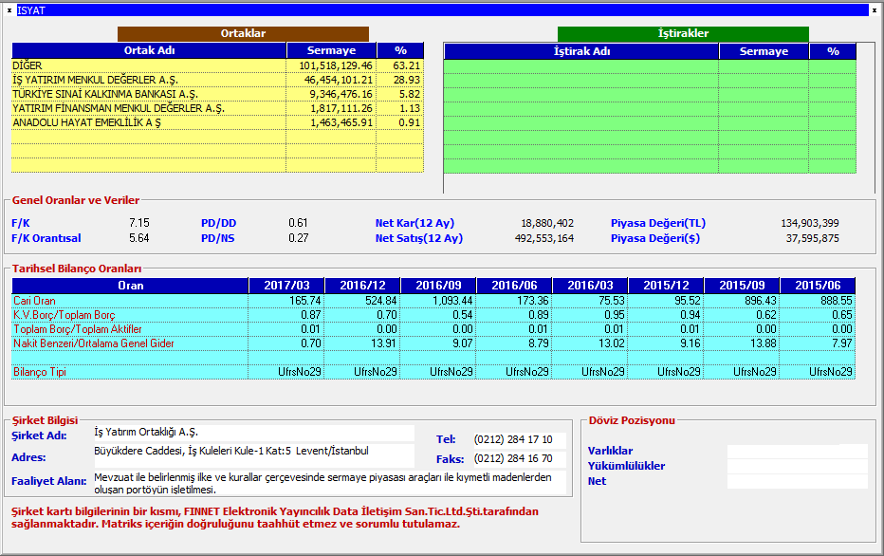Click the net profit value 18,880,402
Image resolution: width=884 pixels, height=556 pixels.
coord(547,223)
